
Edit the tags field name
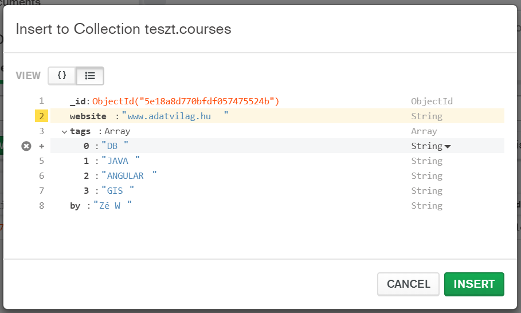(80, 131)
